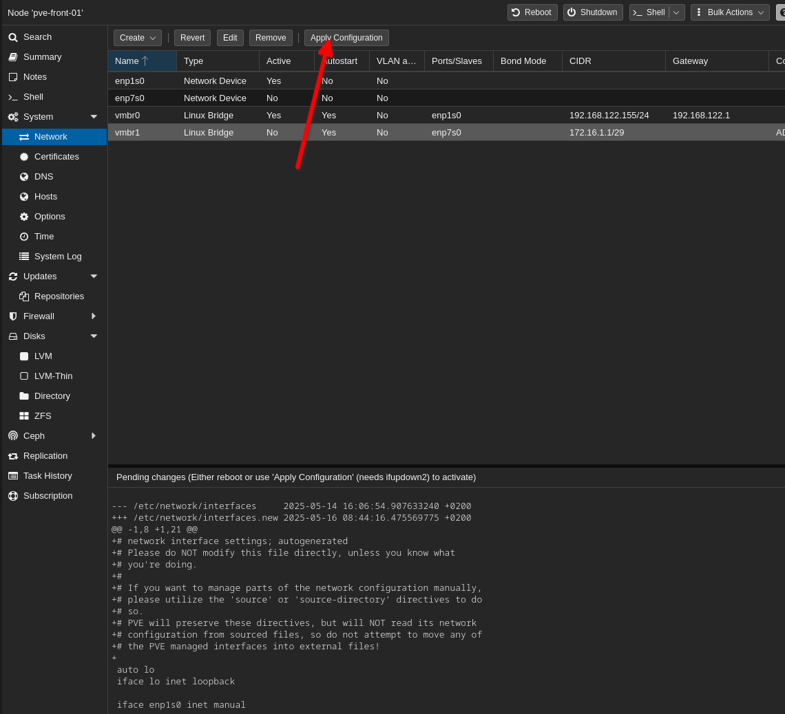Expand the Ceph tree section
The image size is (785, 714).
[94, 436]
